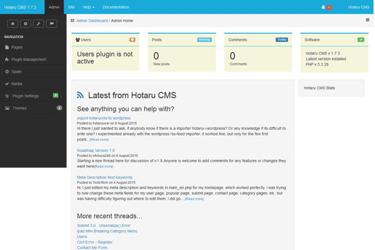Click the home icon button in sidebar
The height and width of the screenshot is (250, 375).
pyautogui.click(x=12, y=23)
